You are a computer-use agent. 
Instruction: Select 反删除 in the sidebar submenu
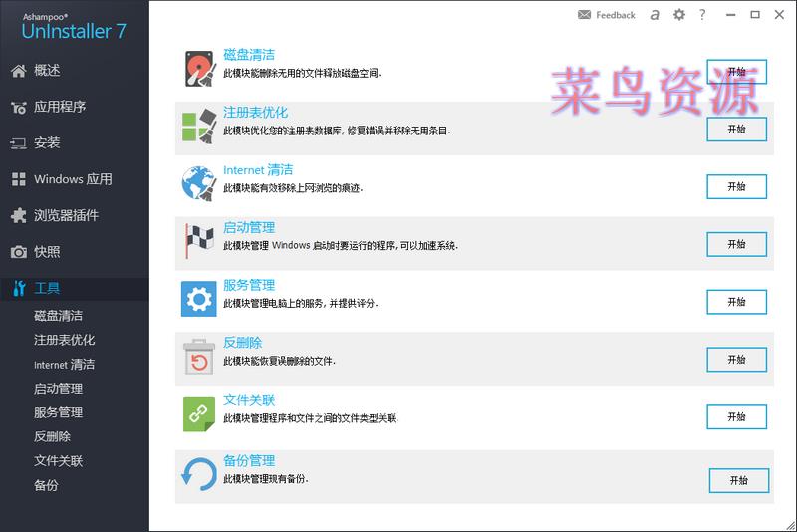(x=52, y=437)
